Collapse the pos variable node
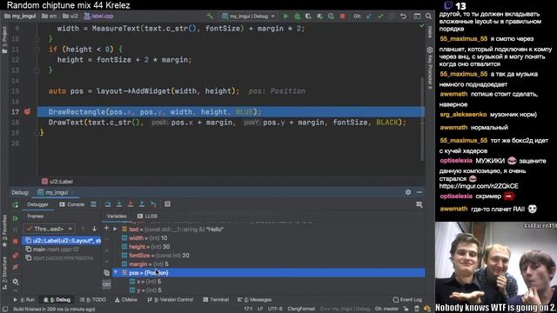 click(x=115, y=272)
